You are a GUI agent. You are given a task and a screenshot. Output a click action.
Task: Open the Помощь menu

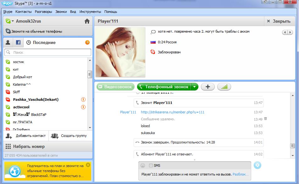point(111,12)
